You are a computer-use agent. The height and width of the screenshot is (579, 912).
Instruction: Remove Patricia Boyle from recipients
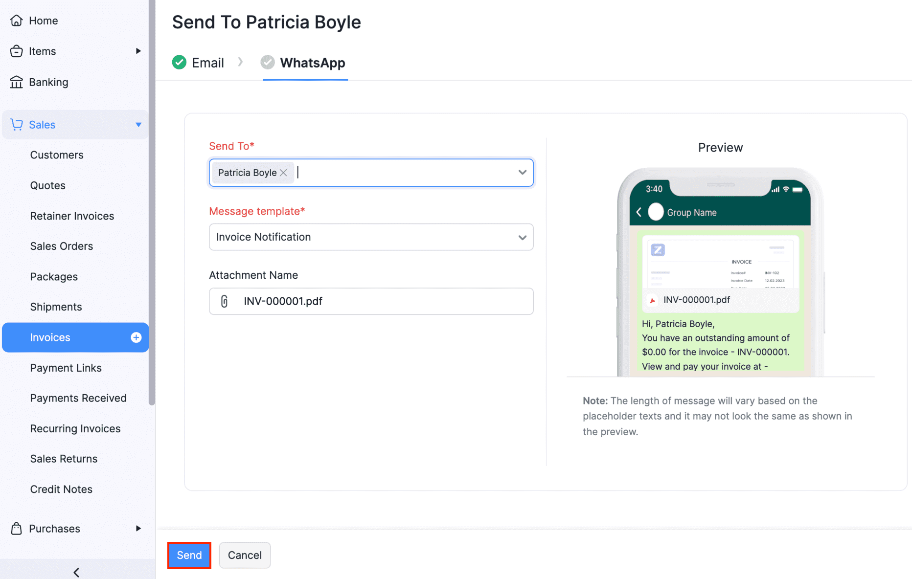(284, 172)
